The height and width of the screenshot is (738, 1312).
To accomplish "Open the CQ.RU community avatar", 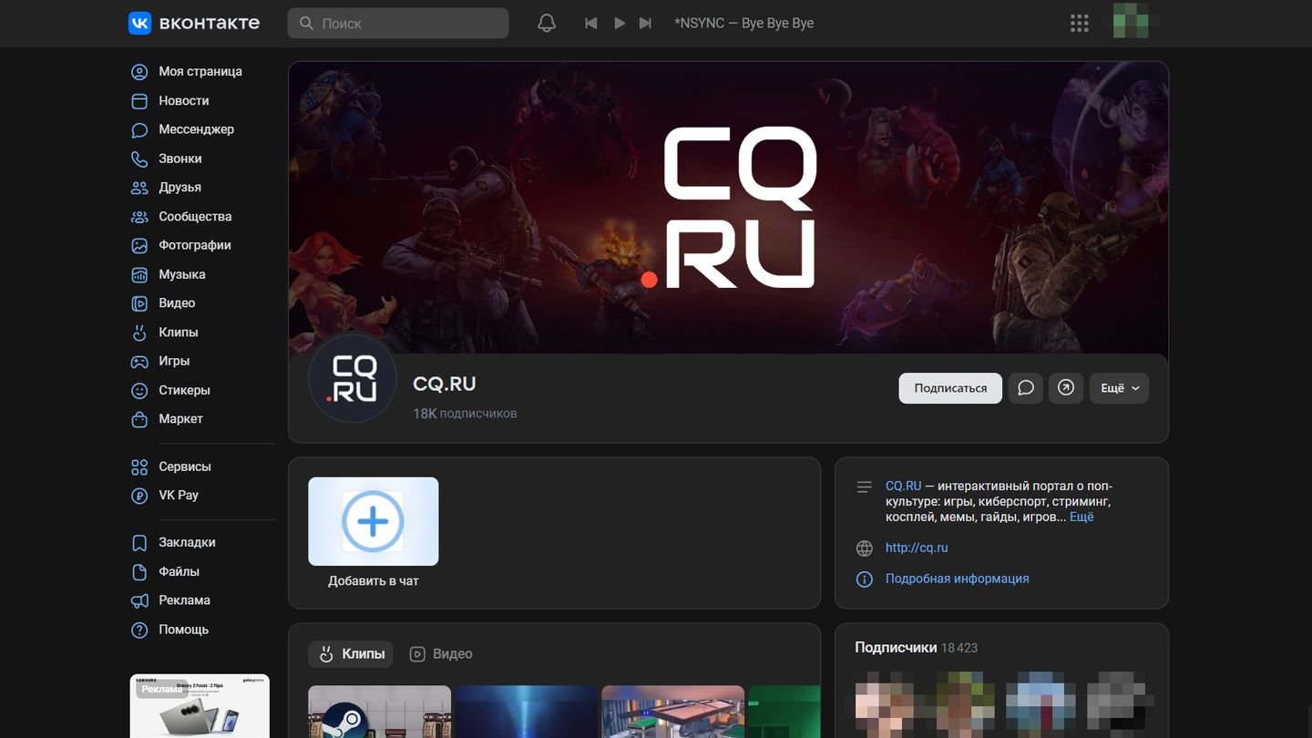I will pyautogui.click(x=354, y=379).
